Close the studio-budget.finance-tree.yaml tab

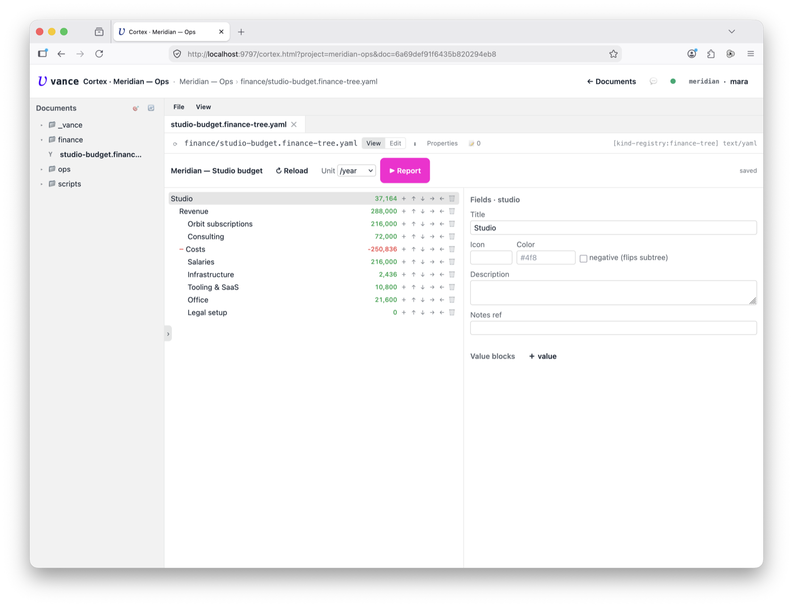[x=294, y=124]
